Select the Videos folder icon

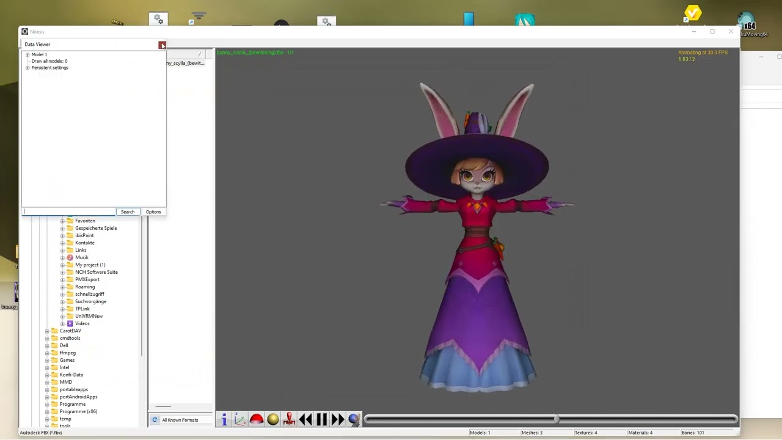(x=70, y=323)
